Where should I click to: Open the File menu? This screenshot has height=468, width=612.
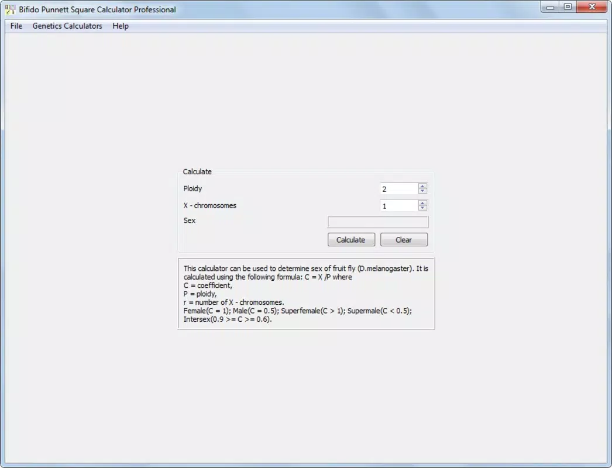(x=16, y=26)
